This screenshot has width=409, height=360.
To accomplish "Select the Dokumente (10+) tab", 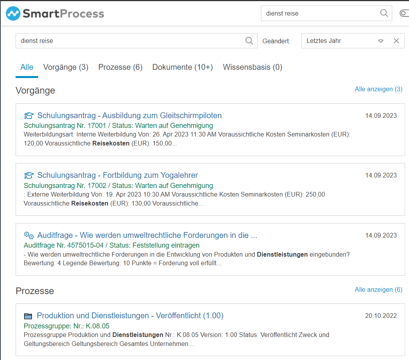I will [183, 67].
